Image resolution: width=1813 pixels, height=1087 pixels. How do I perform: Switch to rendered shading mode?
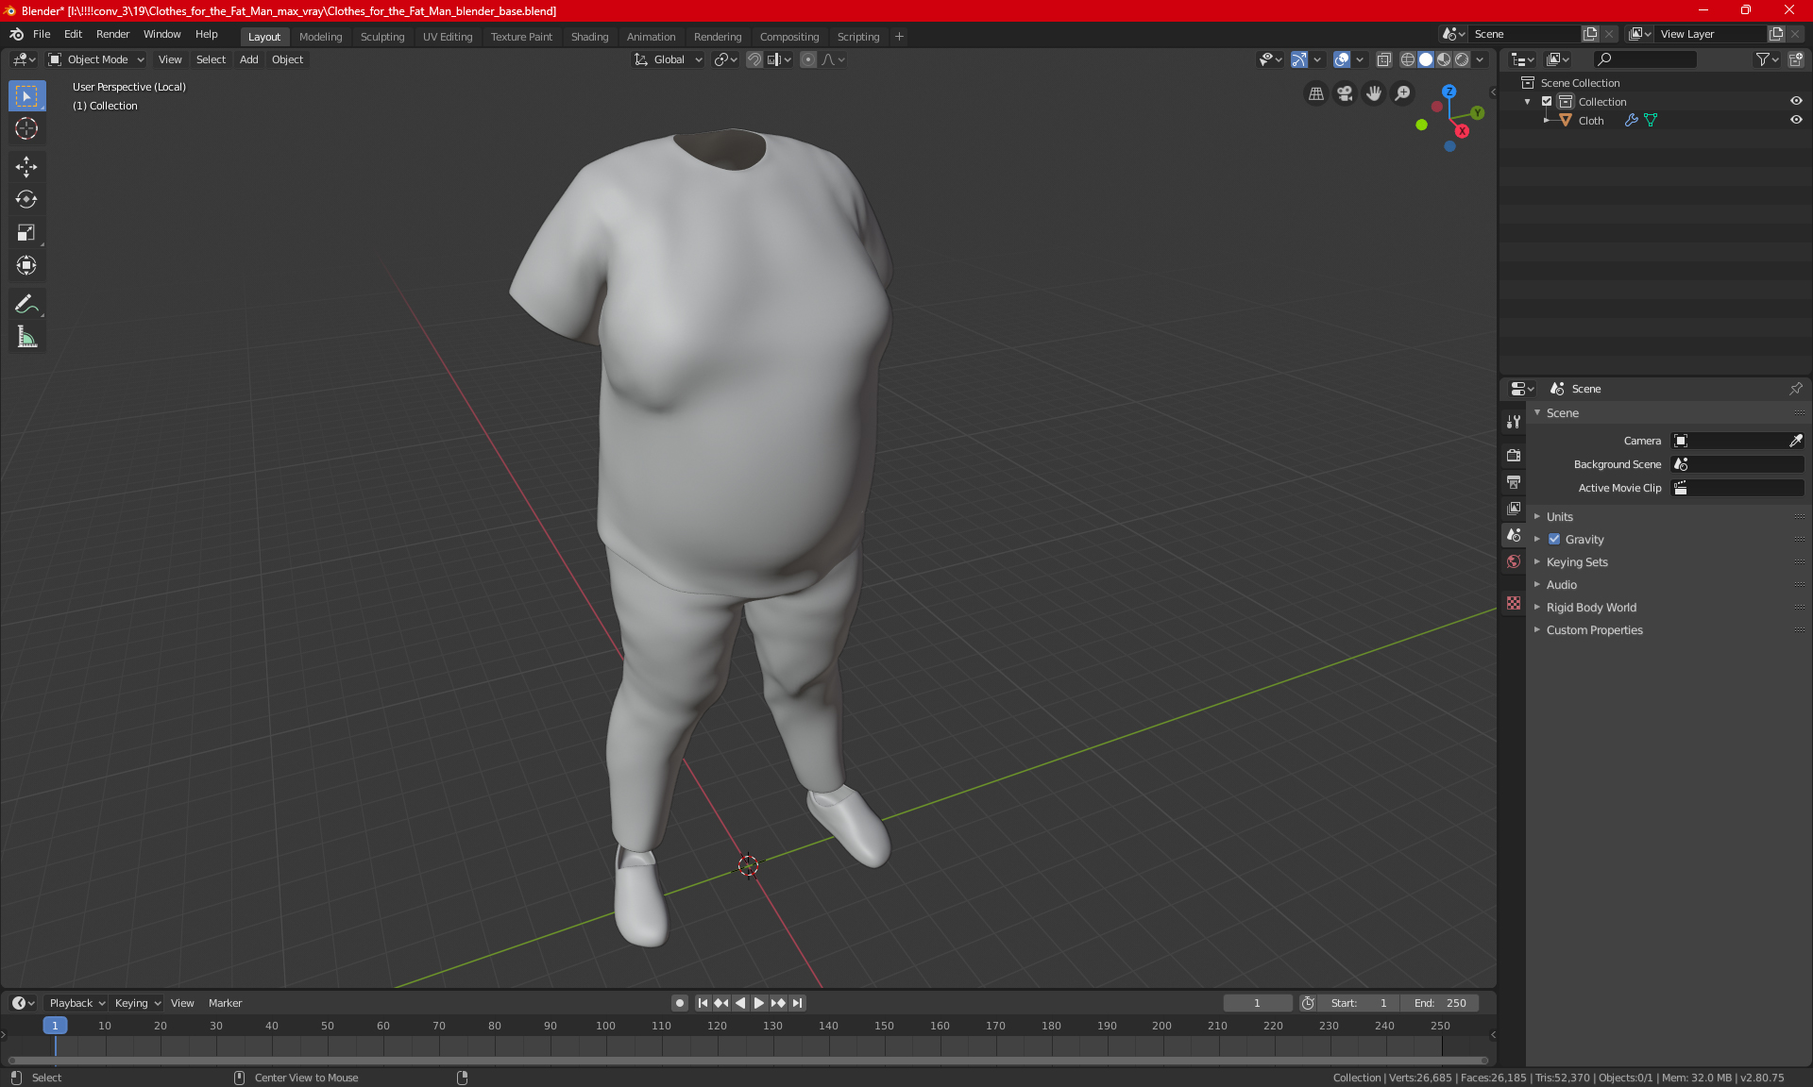[x=1462, y=59]
